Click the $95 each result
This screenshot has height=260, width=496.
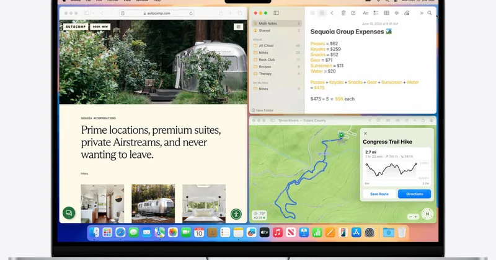tap(345, 99)
